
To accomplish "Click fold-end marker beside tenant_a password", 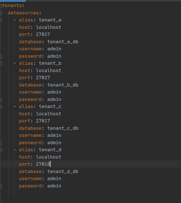I will 1,56.
